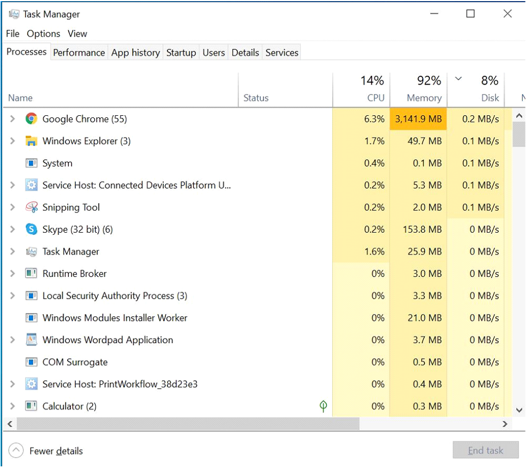
Task: Expand Local Security Authority Process group
Action: pyautogui.click(x=13, y=296)
